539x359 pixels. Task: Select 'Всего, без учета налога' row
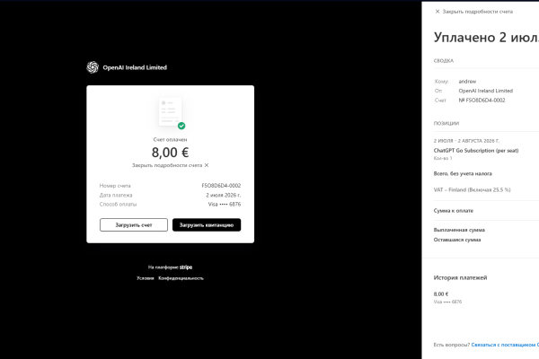463,173
